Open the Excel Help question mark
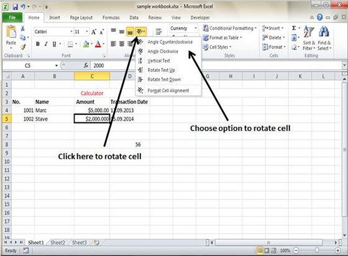The image size is (348, 256). pyautogui.click(x=319, y=17)
